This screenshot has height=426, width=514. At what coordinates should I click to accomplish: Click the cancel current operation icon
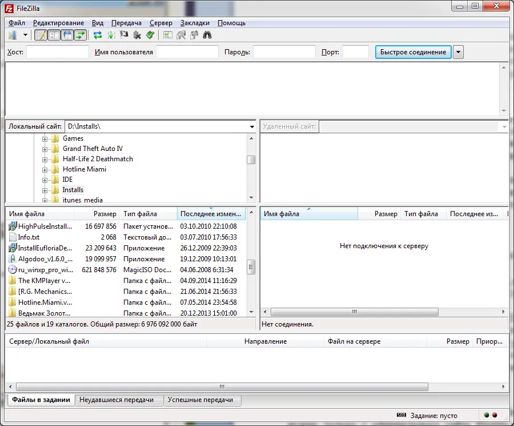tap(124, 35)
